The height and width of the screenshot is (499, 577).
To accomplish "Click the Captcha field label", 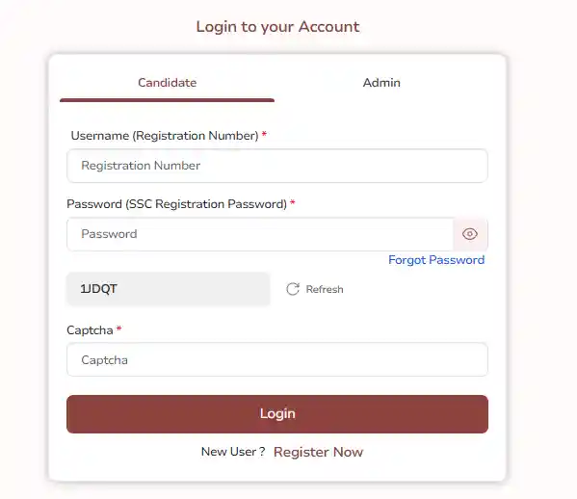I will (x=90, y=330).
